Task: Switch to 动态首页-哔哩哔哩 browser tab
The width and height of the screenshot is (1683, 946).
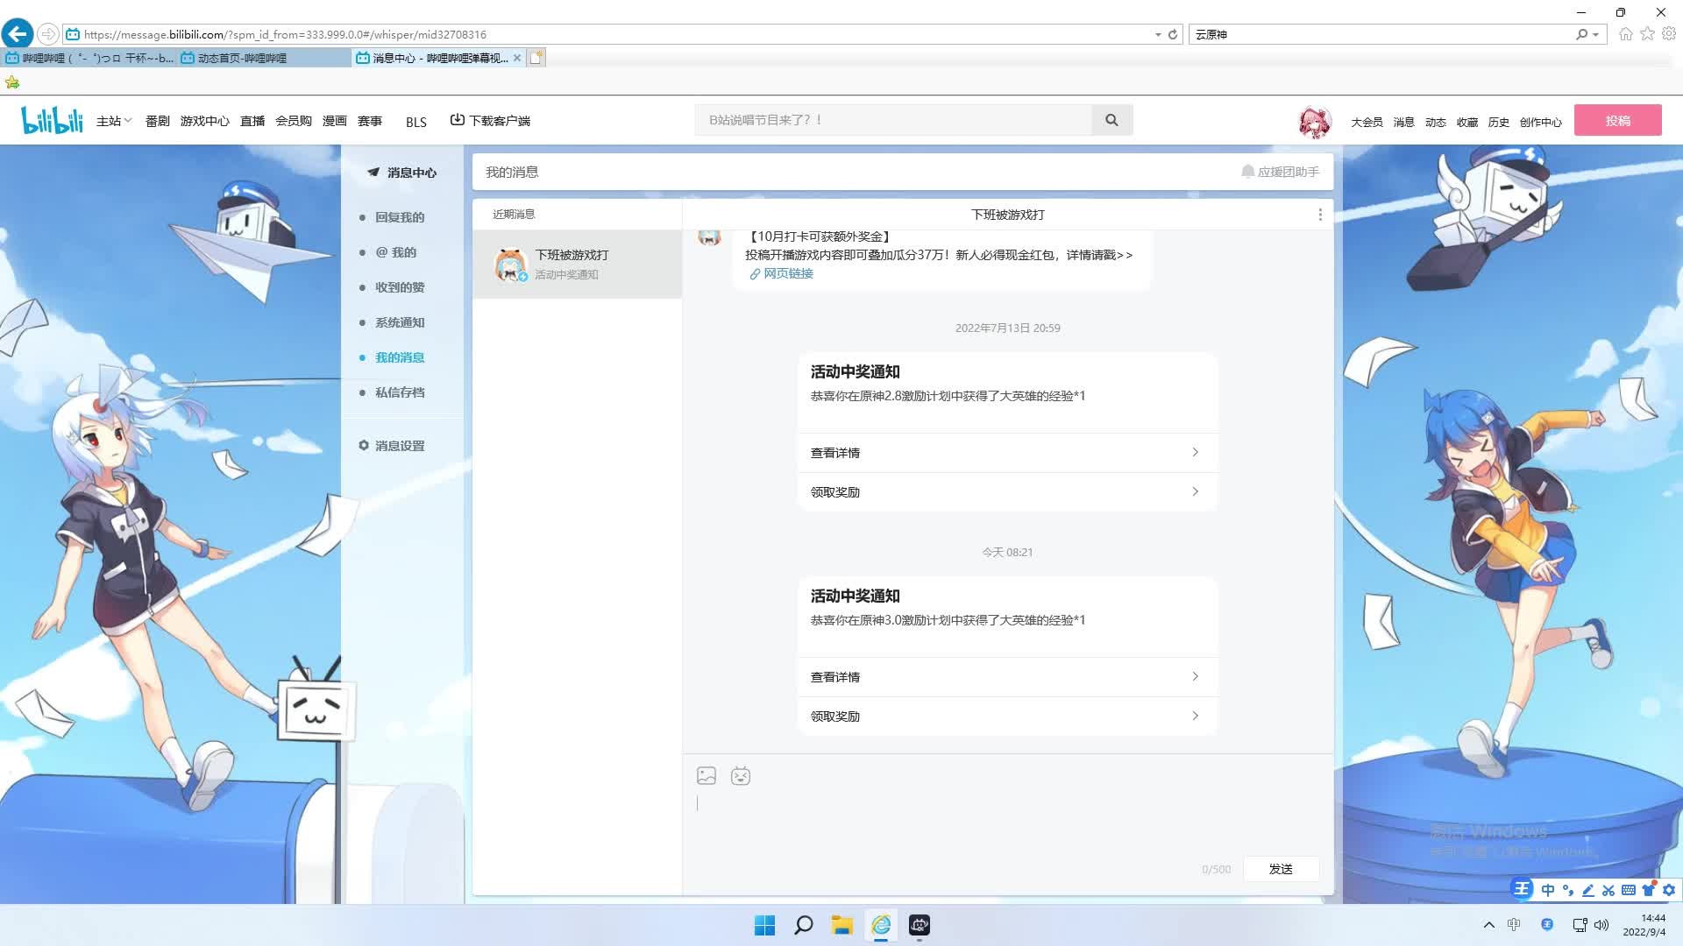Action: 263,58
